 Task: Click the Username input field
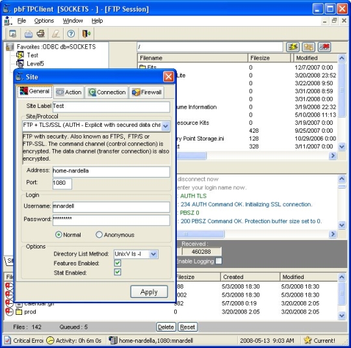click(111, 207)
